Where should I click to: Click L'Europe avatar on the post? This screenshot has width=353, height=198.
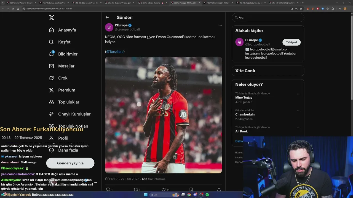109,27
